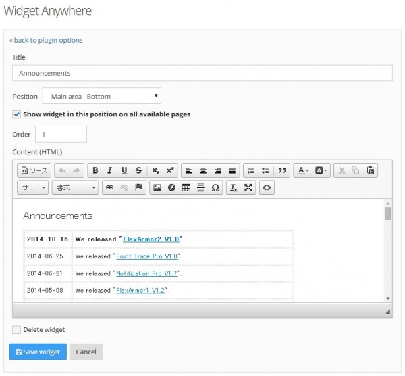
Task: Go back to plugin options
Action: pyautogui.click(x=46, y=40)
